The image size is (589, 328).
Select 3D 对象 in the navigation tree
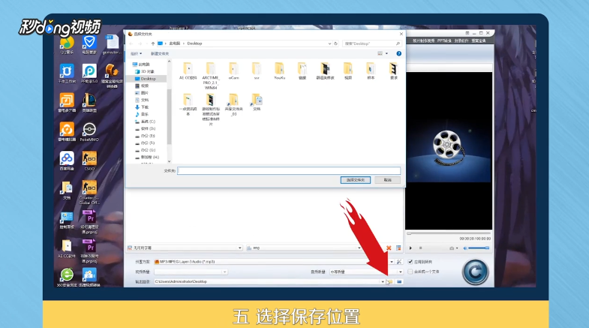pyautogui.click(x=147, y=71)
